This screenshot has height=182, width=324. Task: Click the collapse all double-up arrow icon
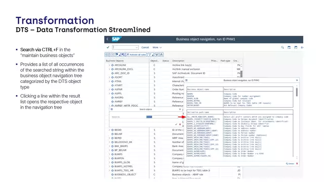[x=161, y=55]
